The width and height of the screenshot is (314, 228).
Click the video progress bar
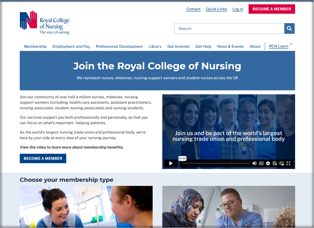[x=216, y=163]
